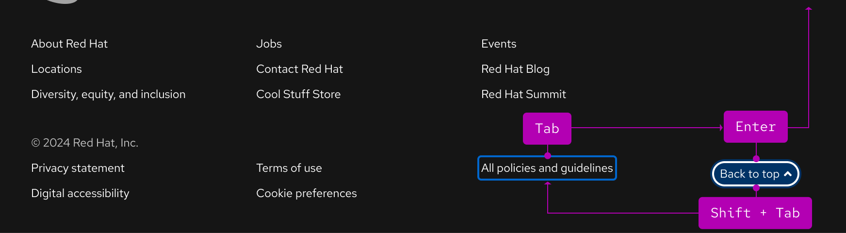Click the focused All policies and guidelines link
Image resolution: width=846 pixels, height=233 pixels.
(547, 168)
